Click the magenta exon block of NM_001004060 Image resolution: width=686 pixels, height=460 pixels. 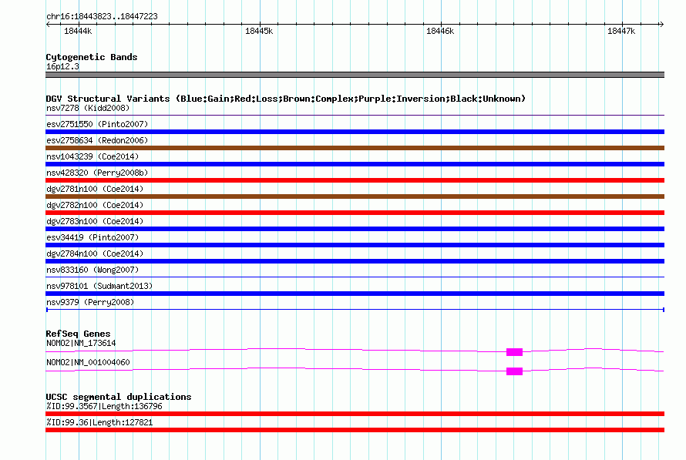coord(515,371)
